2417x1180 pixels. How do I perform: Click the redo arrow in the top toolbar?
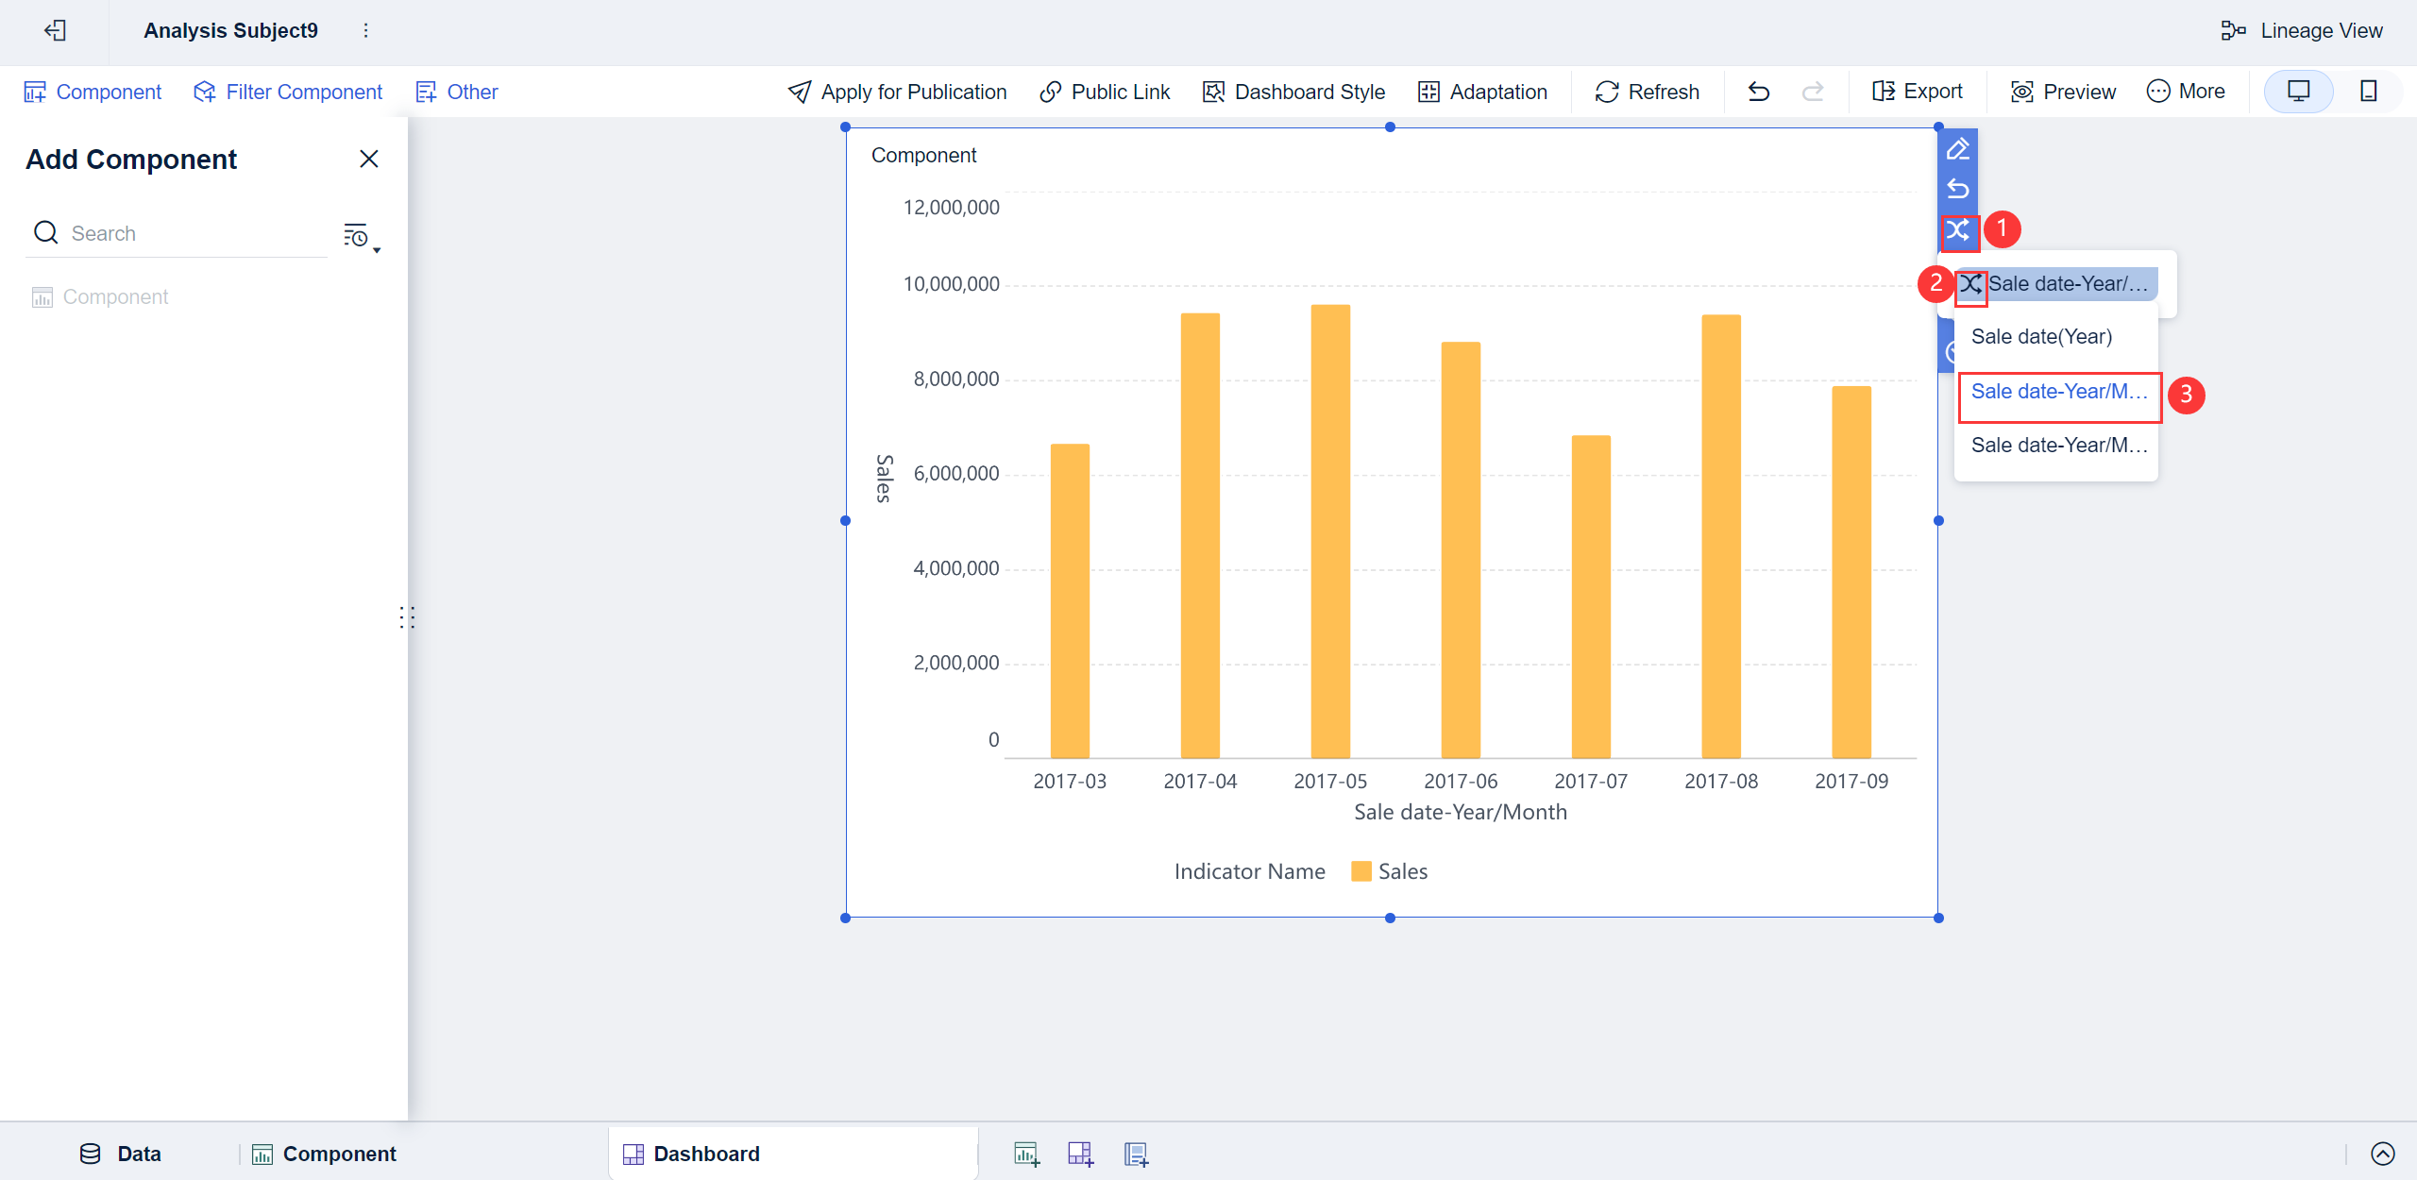coord(1813,92)
